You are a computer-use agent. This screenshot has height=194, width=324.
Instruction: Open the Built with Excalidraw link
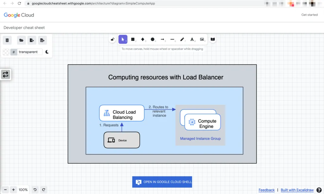(297, 190)
